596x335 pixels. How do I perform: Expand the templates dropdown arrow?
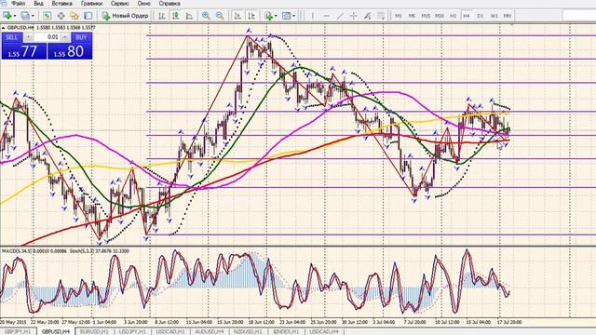pos(294,16)
